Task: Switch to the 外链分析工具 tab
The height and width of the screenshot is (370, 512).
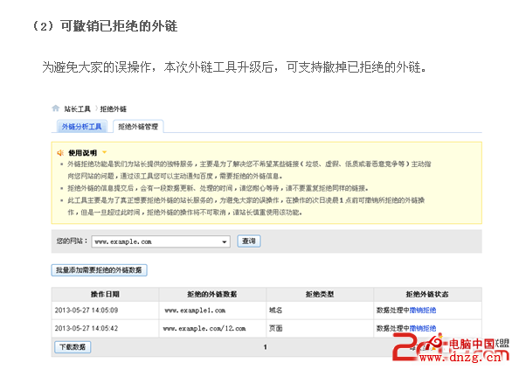Action: (x=82, y=127)
